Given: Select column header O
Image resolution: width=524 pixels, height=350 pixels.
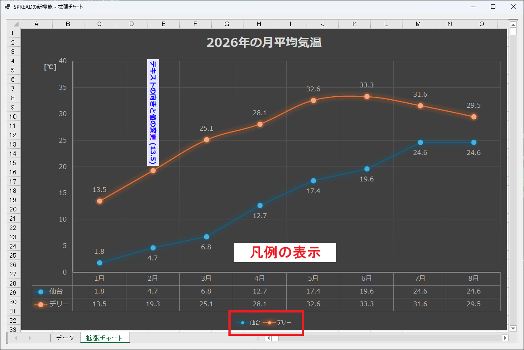Looking at the screenshot, I should coord(482,24).
